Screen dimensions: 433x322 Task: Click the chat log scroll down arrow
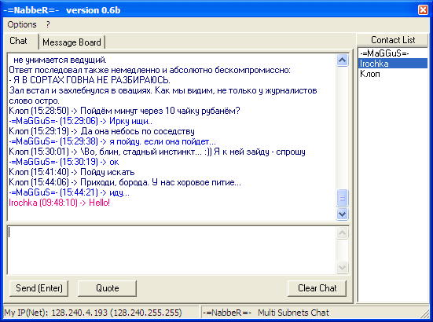(343, 214)
